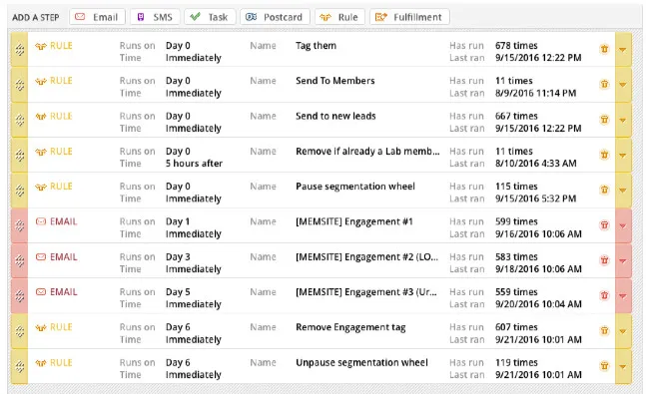Add a Postcard step
Image resolution: width=646 pixels, height=394 pixels.
[275, 17]
